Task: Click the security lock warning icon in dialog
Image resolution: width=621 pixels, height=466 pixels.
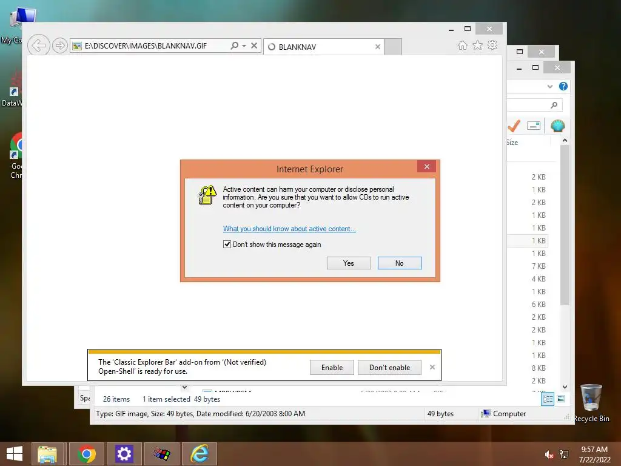Action: 207,195
